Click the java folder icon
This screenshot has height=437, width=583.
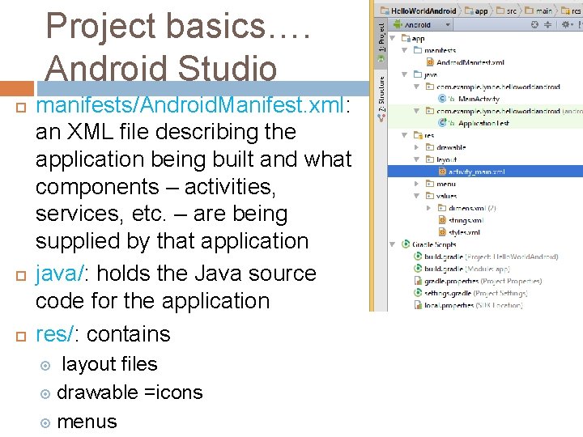click(x=418, y=74)
